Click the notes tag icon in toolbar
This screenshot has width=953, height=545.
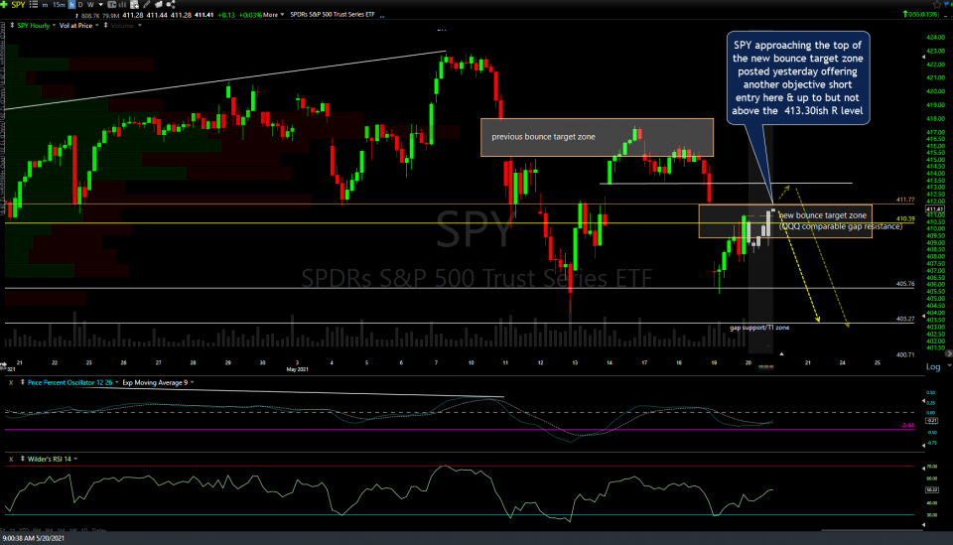159,4
